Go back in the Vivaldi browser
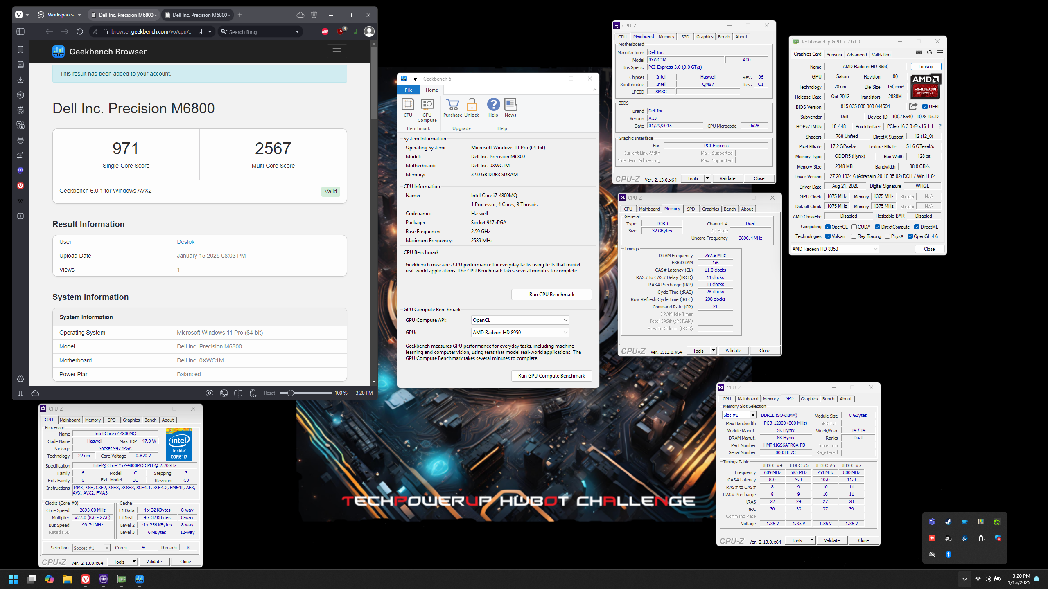This screenshot has height=589, width=1048. pyautogui.click(x=50, y=31)
